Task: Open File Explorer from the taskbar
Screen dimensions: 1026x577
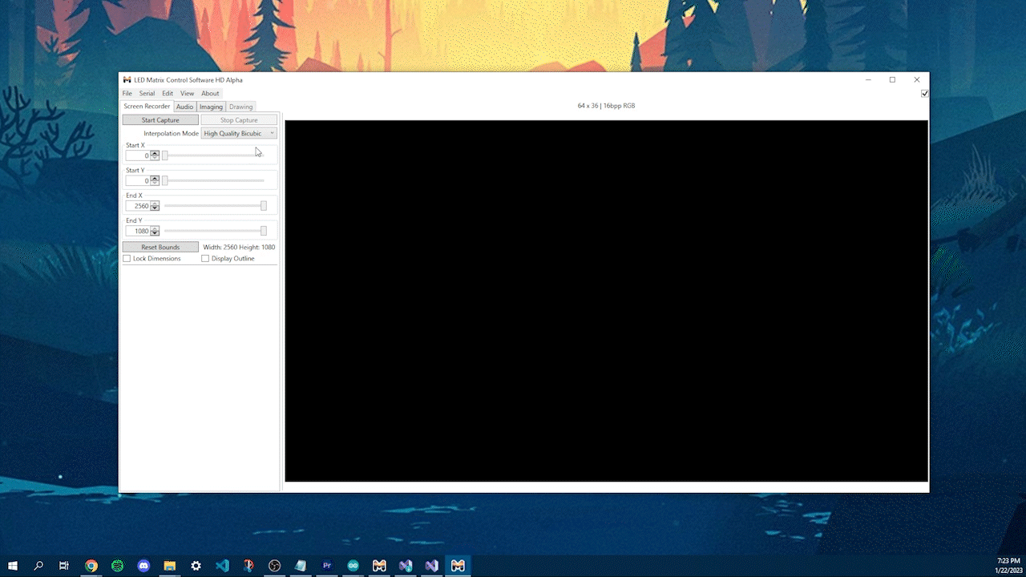Action: [170, 566]
